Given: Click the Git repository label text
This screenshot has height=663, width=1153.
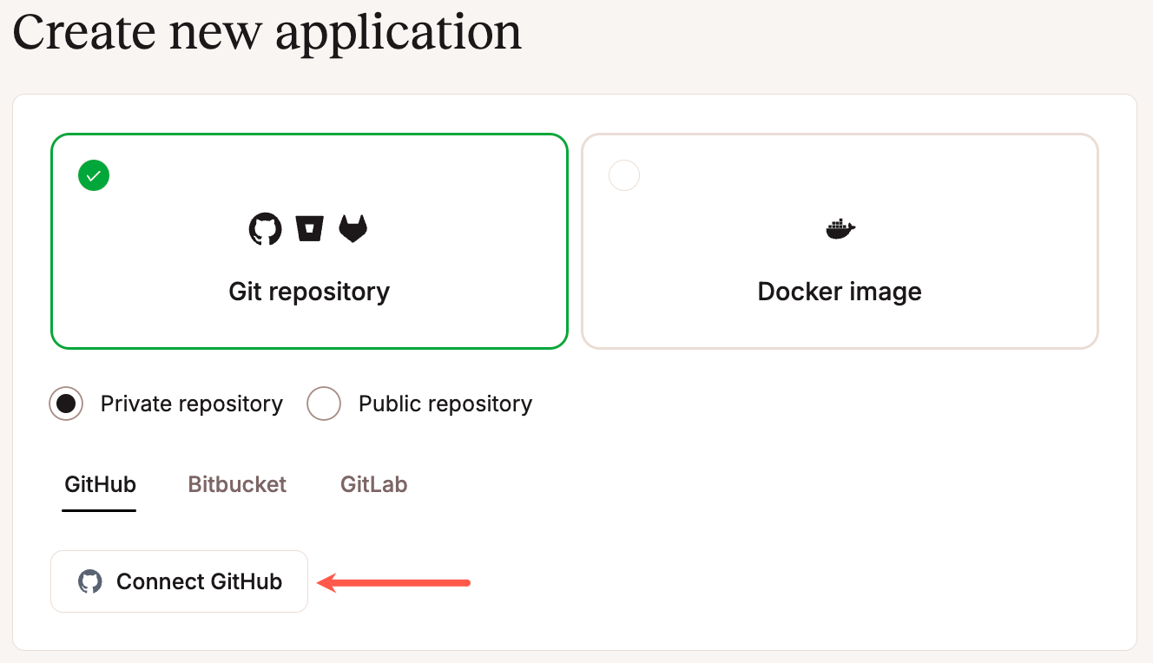Looking at the screenshot, I should click(309, 292).
